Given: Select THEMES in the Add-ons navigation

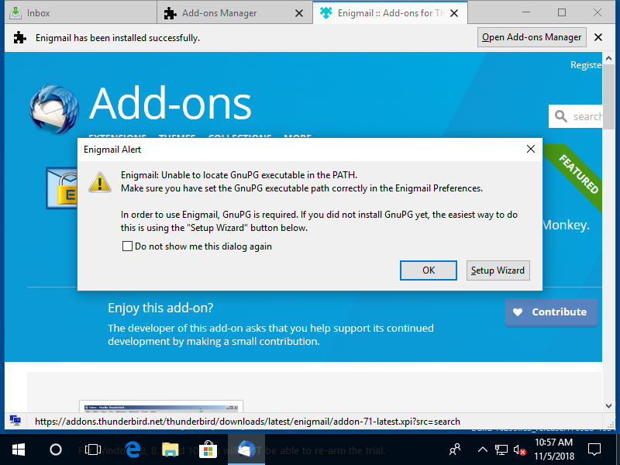Looking at the screenshot, I should click(177, 136).
